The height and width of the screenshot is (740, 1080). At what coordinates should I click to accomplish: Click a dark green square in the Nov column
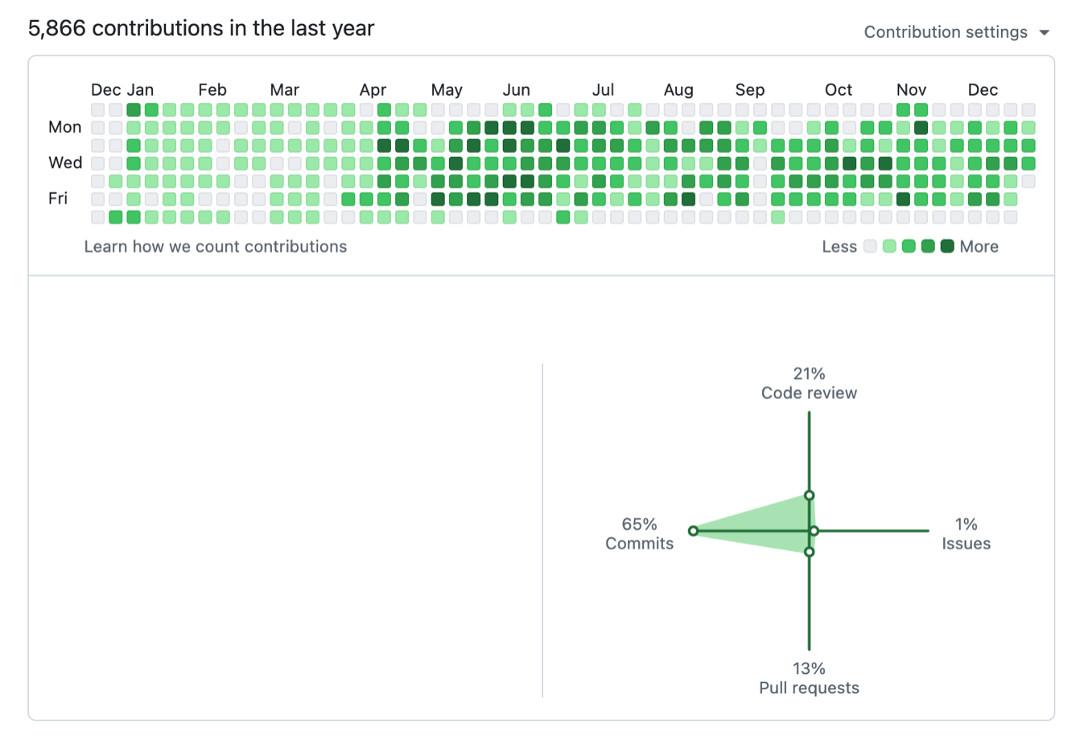tap(921, 126)
